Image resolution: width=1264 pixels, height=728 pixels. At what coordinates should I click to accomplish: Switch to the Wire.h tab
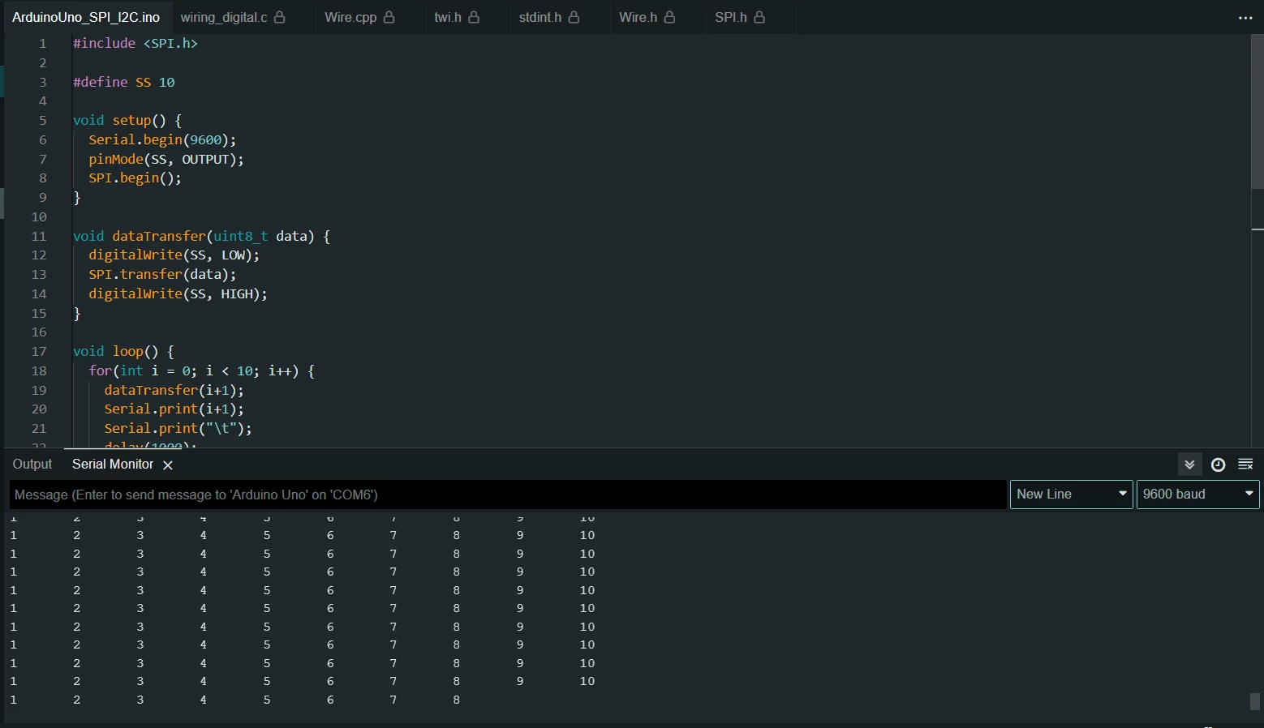tap(647, 17)
